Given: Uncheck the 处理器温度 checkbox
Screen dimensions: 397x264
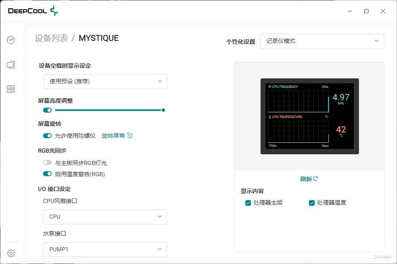Looking at the screenshot, I should tap(312, 203).
